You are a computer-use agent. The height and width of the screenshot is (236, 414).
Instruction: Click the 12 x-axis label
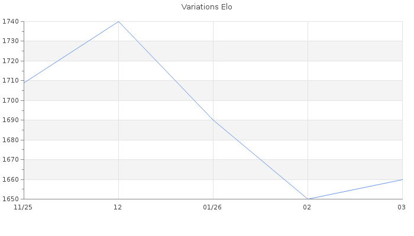(x=118, y=207)
